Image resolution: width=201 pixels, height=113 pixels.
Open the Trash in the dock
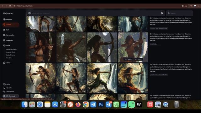[177, 105]
